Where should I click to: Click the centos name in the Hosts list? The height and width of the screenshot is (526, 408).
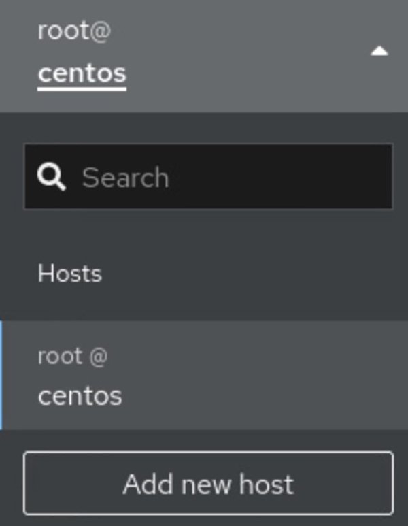click(80, 395)
